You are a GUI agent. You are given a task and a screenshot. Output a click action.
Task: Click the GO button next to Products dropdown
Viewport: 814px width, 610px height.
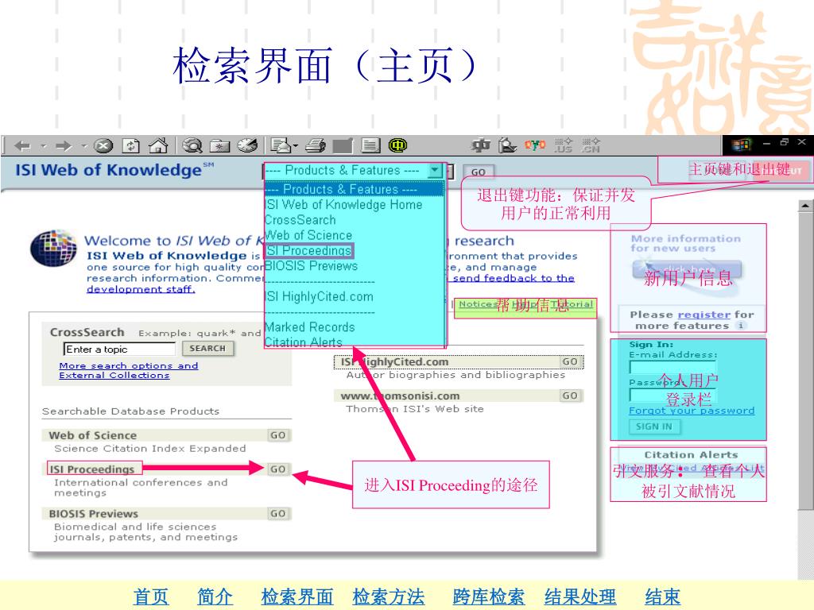point(478,172)
